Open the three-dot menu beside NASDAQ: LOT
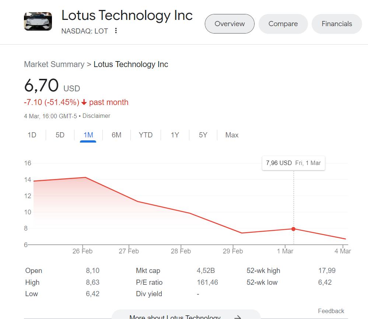368x319 pixels. coord(116,31)
